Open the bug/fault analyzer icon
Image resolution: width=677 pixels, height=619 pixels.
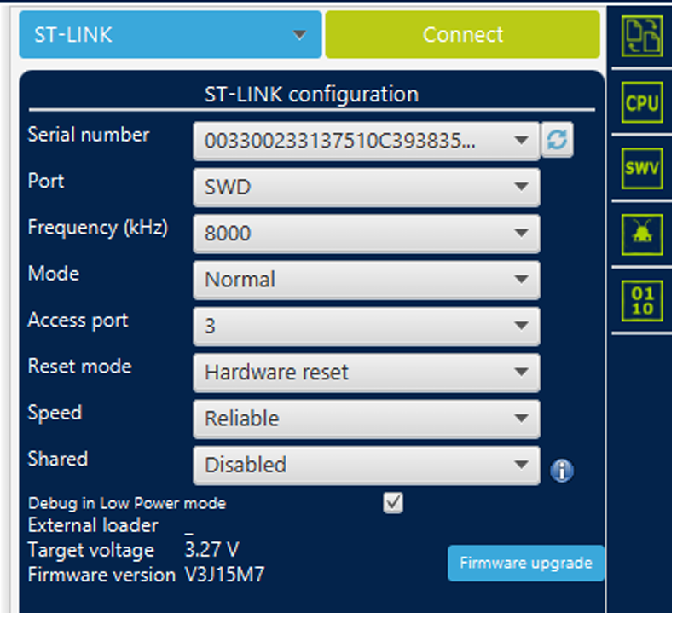(642, 234)
